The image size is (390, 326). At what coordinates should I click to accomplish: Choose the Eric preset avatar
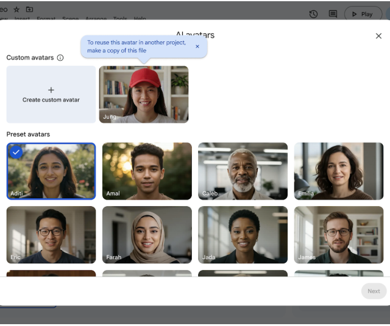point(51,235)
